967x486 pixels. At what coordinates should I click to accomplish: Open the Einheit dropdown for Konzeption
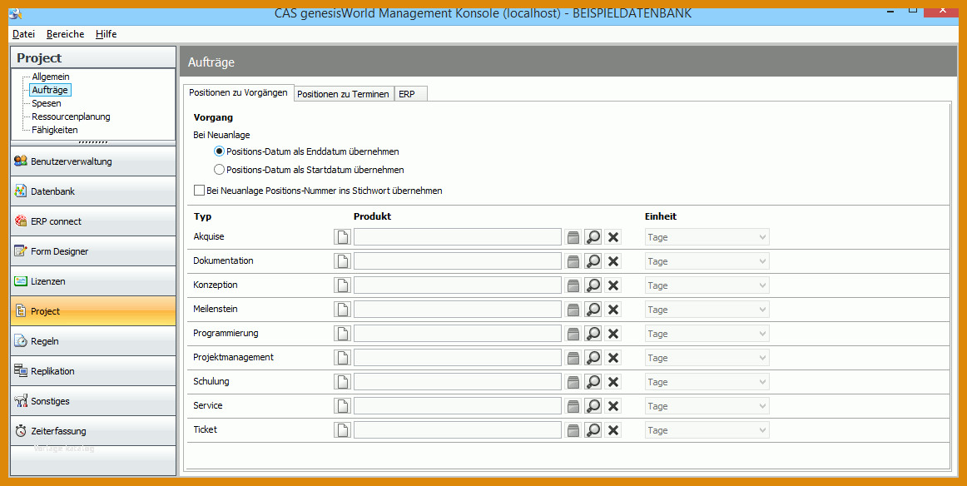tap(707, 285)
